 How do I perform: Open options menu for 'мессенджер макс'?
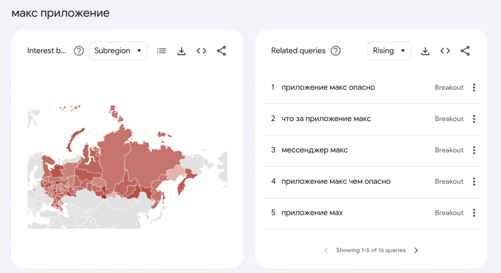tap(474, 150)
